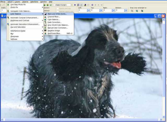The width and height of the screenshot is (167, 122).
Task: Click the Cancel Script Recording icon
Action: 98,5
